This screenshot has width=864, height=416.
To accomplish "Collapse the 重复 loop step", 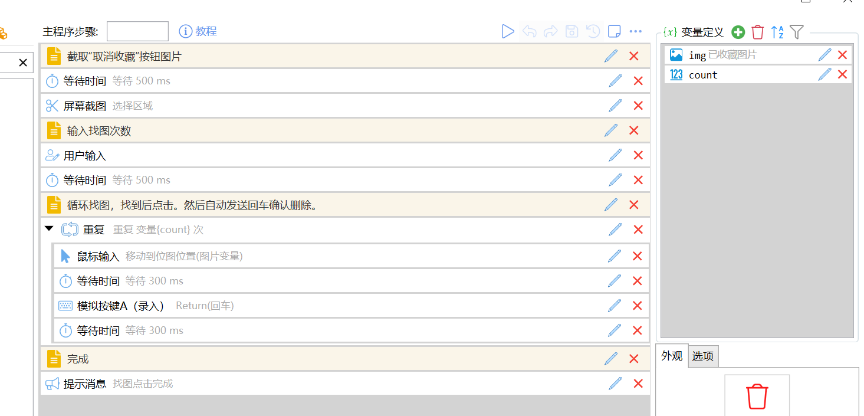I will pos(49,229).
